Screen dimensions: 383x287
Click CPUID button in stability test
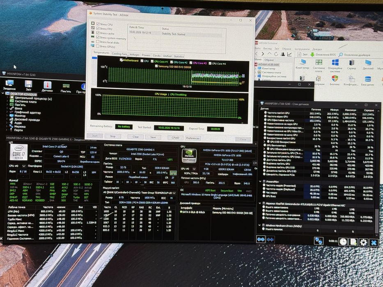(x=175, y=138)
